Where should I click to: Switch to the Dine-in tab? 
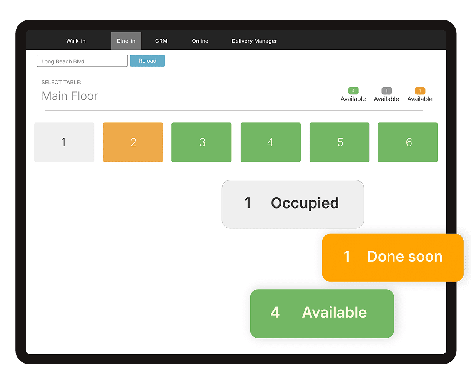click(126, 41)
